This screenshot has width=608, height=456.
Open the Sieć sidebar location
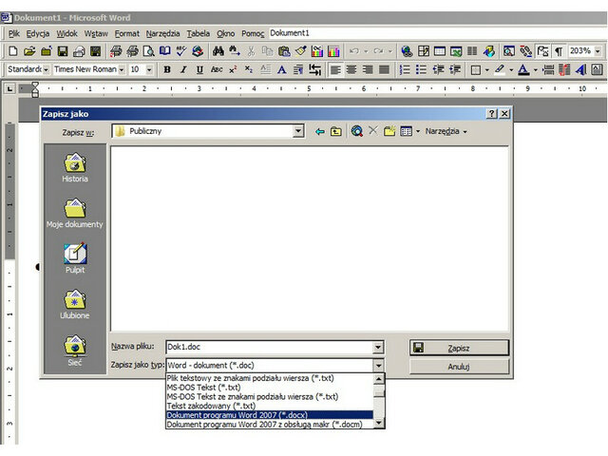pyautogui.click(x=75, y=351)
